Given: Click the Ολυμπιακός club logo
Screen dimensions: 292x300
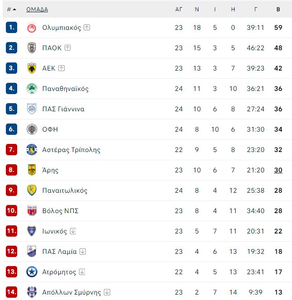Looking at the screenshot, I should 32,28.
